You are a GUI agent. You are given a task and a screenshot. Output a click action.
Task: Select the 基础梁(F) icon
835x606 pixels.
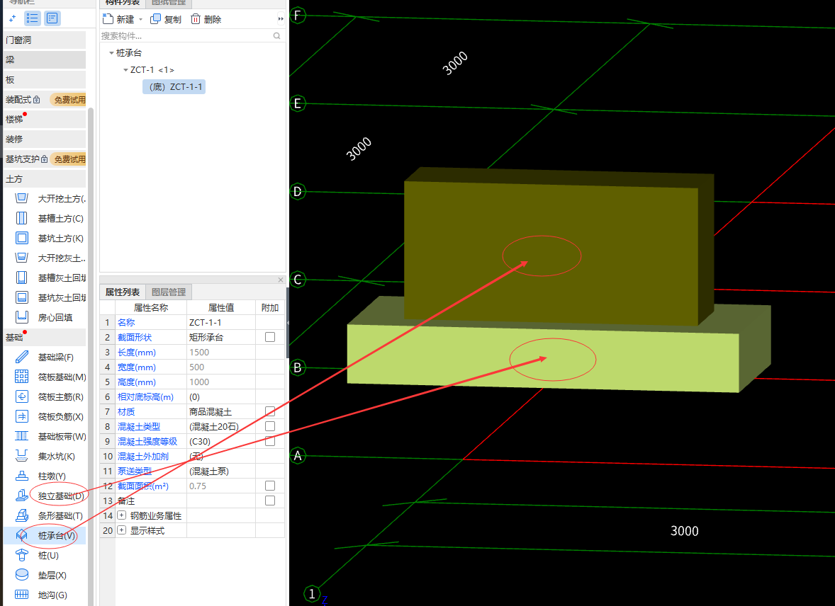tap(22, 357)
